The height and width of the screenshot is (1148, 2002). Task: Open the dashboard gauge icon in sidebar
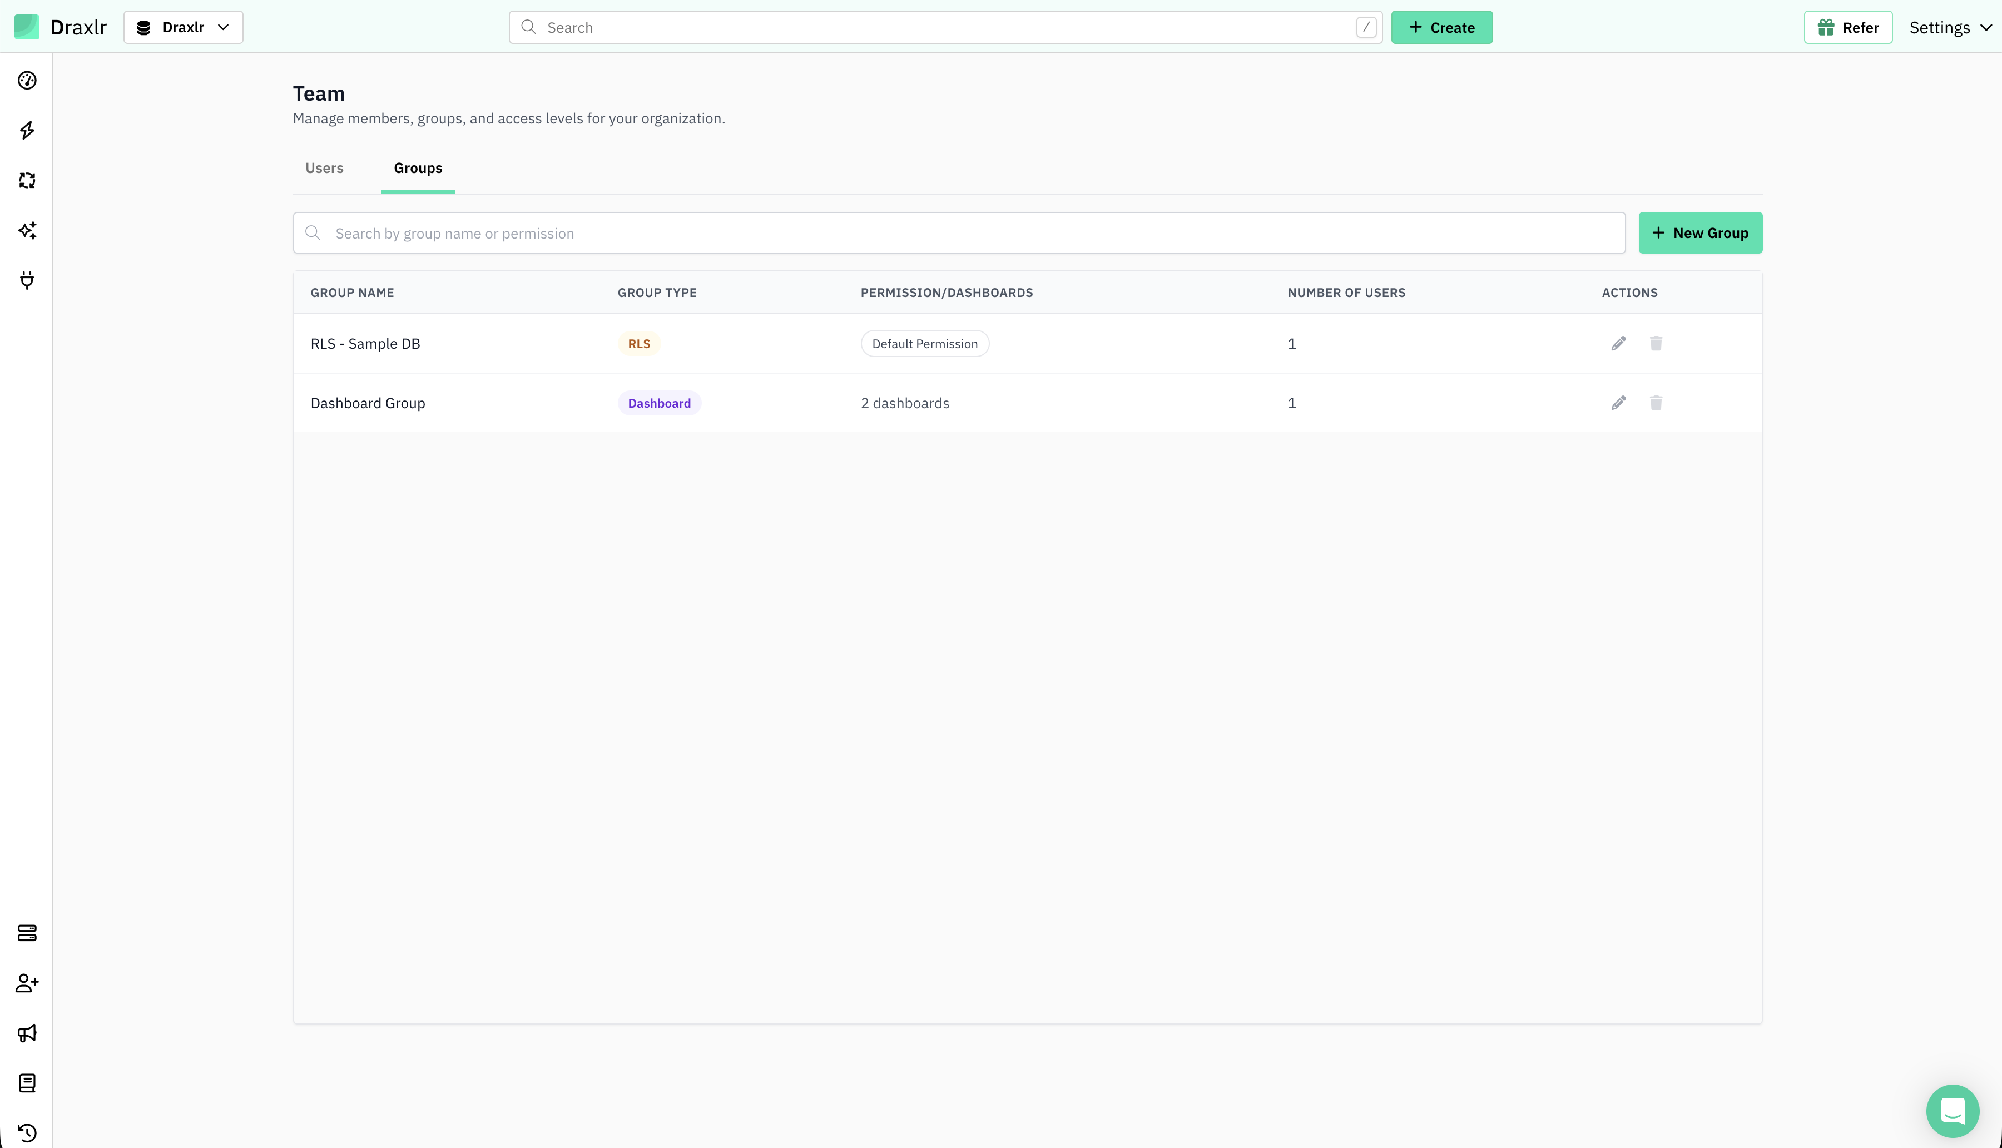click(x=27, y=81)
